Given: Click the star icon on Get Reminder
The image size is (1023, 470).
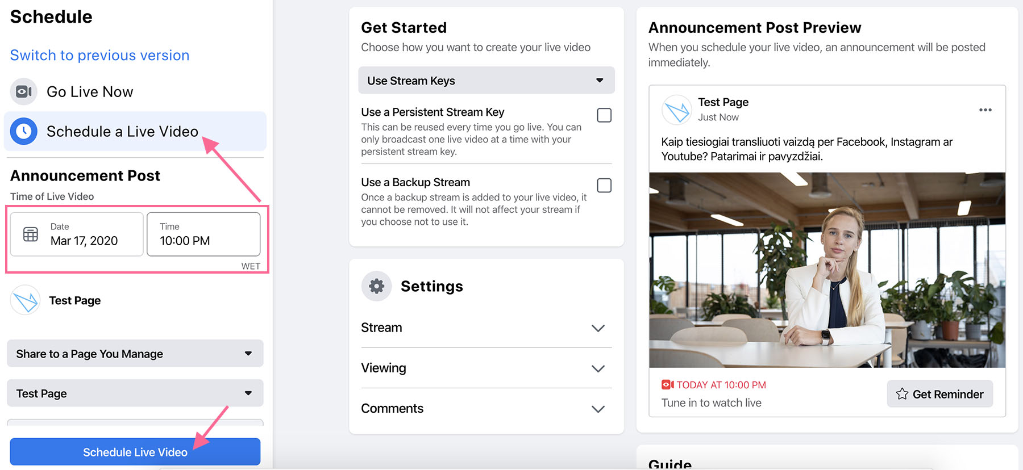Looking at the screenshot, I should tap(902, 394).
